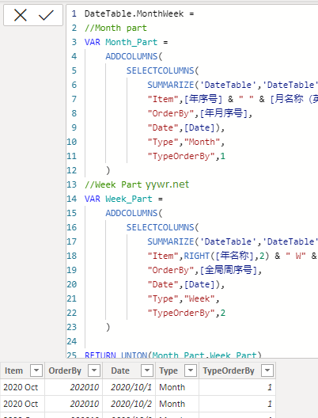Click SELECTCOLUMNS( on line 16
Viewport: 318px width, 418px height.
coord(163,227)
